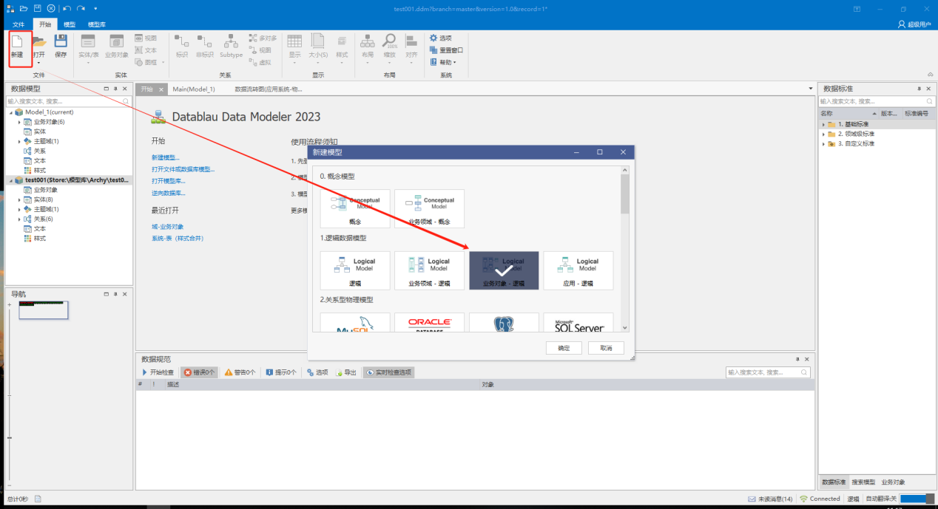Choose the MySQL physical model tile
The width and height of the screenshot is (938, 509).
coord(355,322)
